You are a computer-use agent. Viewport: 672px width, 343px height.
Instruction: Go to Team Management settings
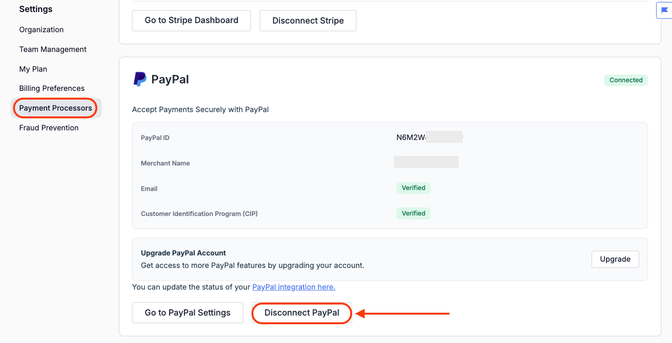[x=53, y=50]
